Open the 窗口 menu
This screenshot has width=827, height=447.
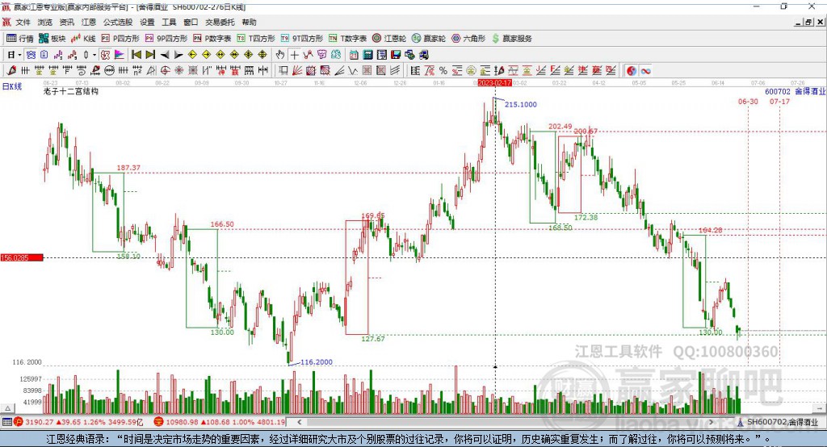tap(191, 22)
